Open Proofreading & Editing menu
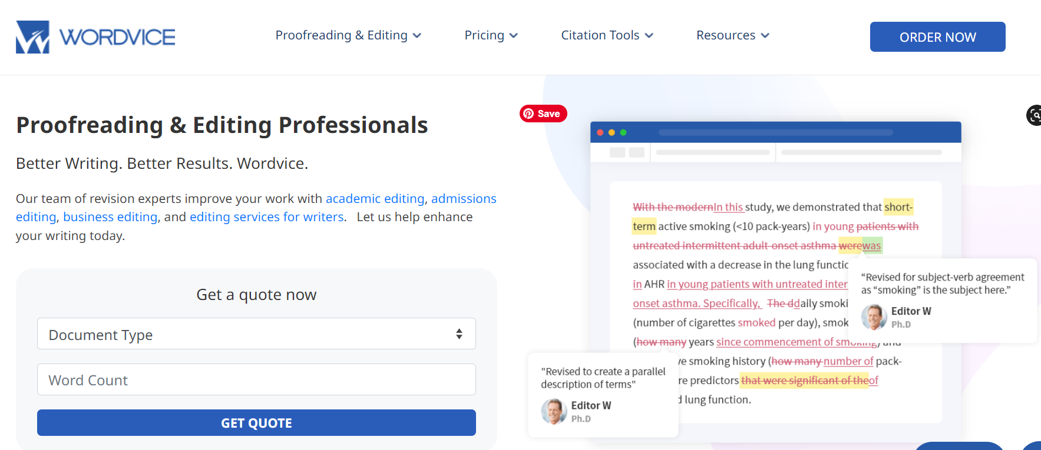Viewport: 1041px width, 450px height. pyautogui.click(x=348, y=35)
